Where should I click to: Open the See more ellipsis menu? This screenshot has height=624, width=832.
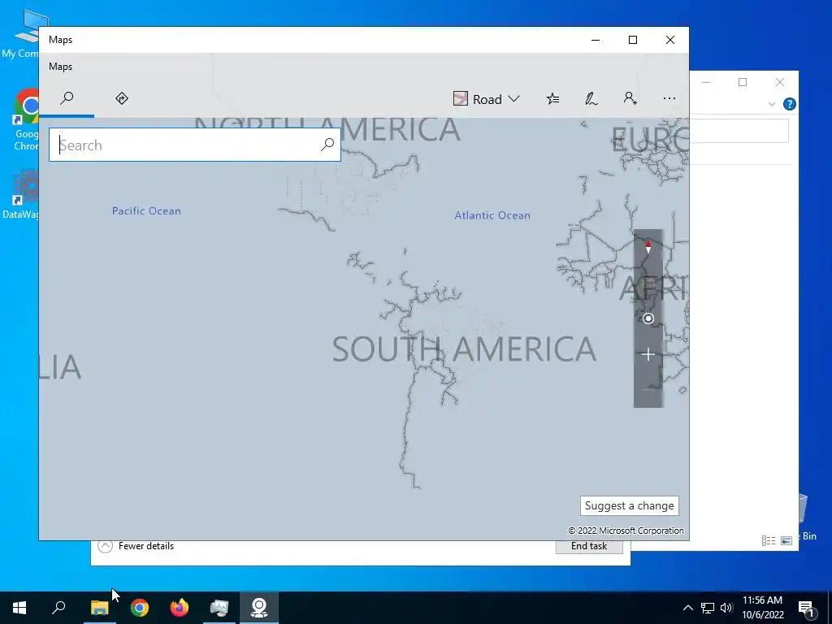pos(669,98)
